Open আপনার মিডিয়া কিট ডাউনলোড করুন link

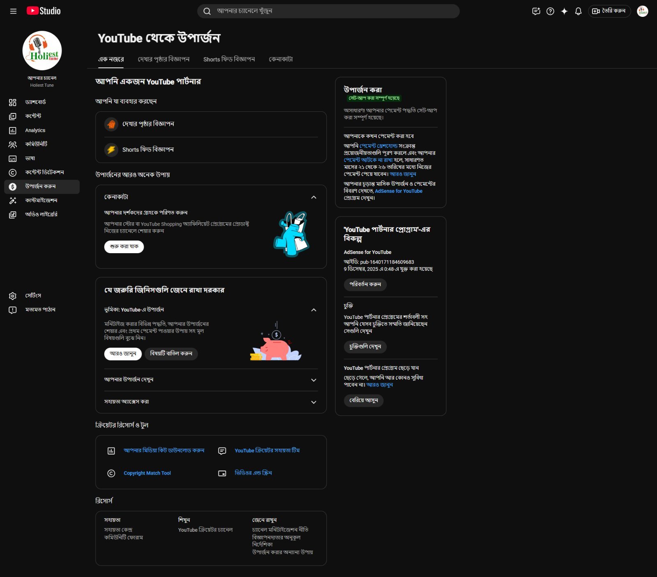point(164,451)
